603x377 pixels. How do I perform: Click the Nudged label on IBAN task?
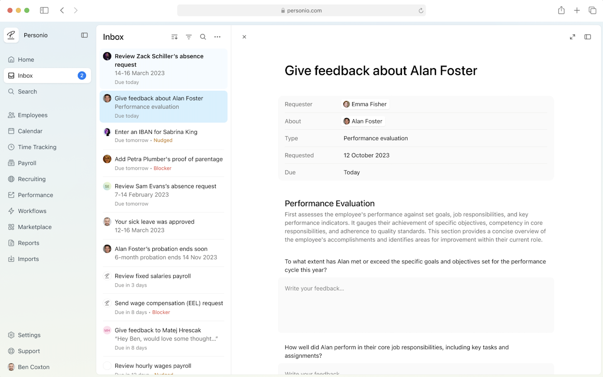pos(163,140)
